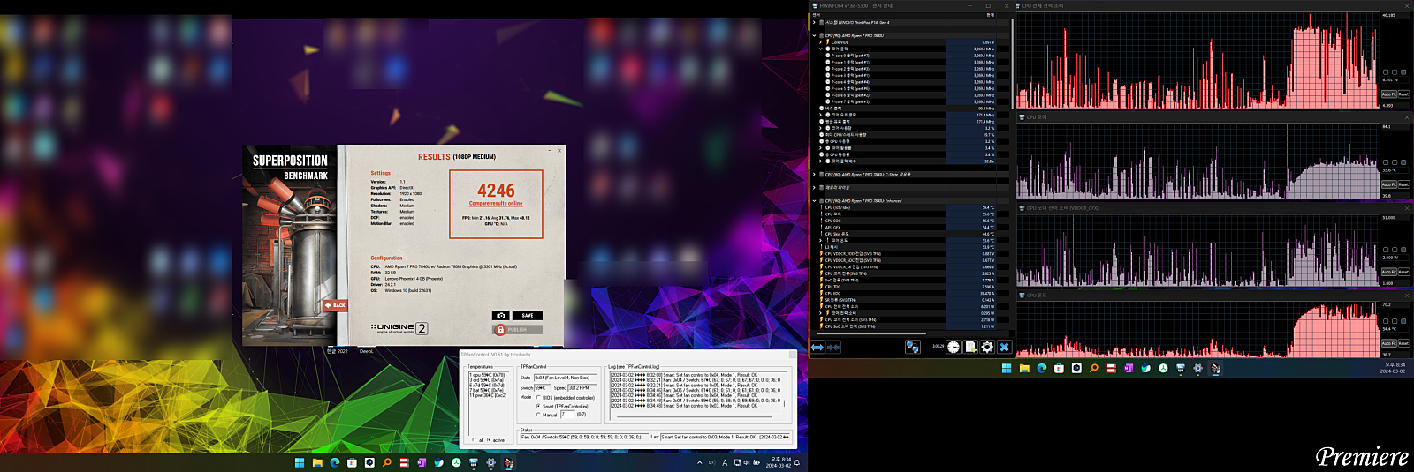Toggle first checkbox on the CPU total power graph
This screenshot has height=472, width=1414.
click(x=1386, y=72)
